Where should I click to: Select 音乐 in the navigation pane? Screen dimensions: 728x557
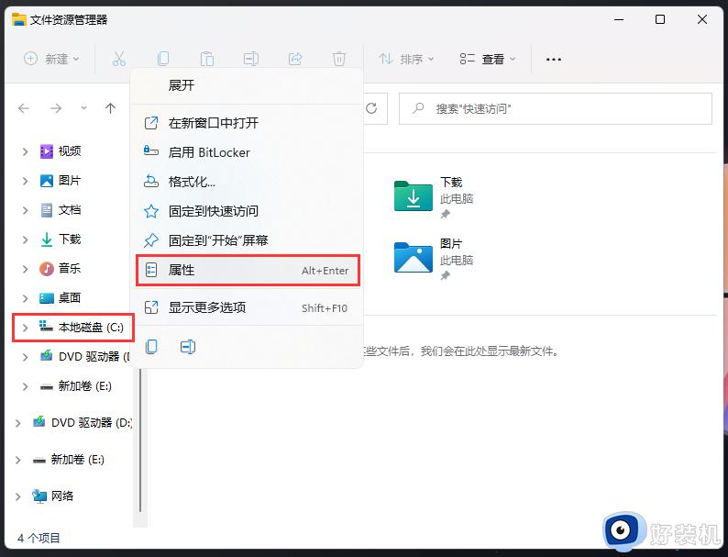click(70, 269)
